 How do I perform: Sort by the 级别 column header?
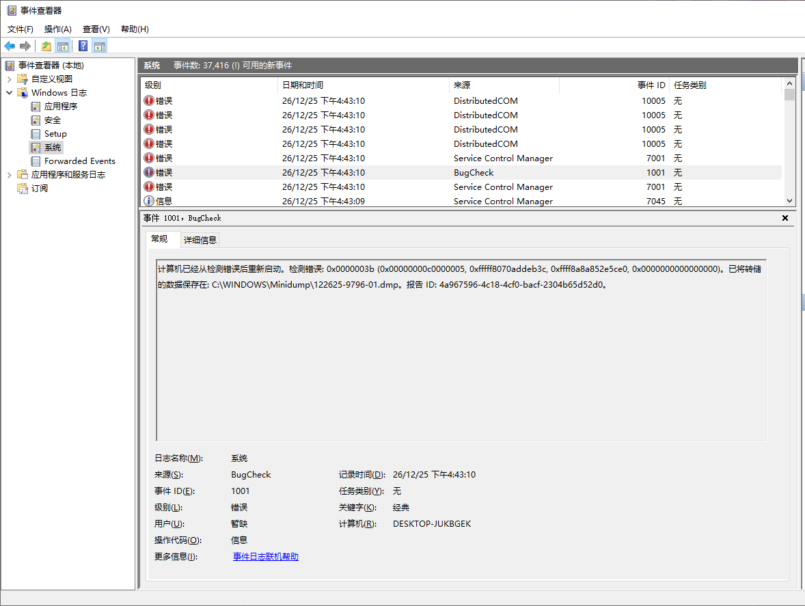[x=210, y=85]
